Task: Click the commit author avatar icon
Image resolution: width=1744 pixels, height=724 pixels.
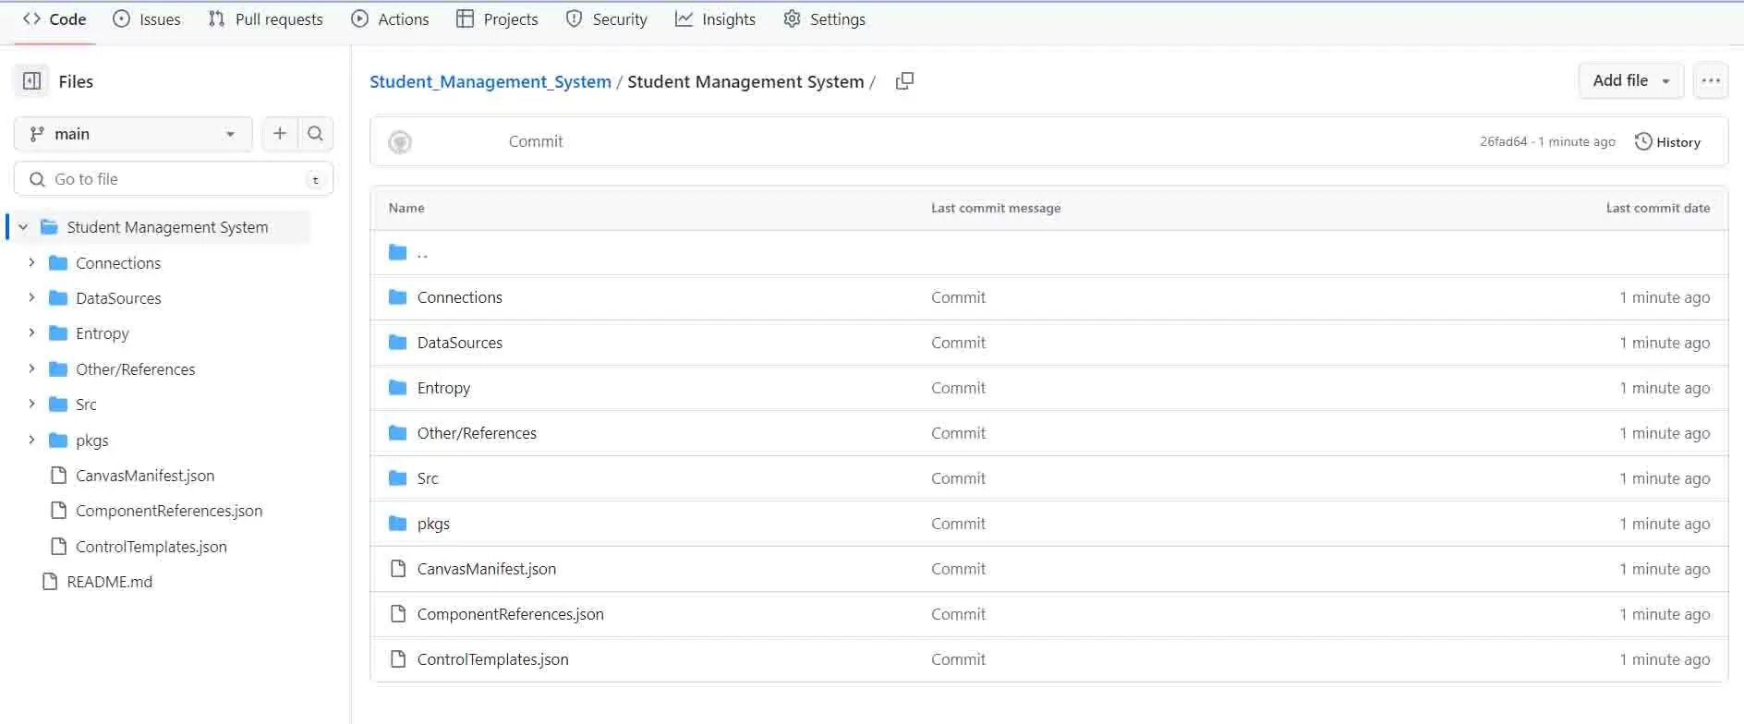Action: 400,142
